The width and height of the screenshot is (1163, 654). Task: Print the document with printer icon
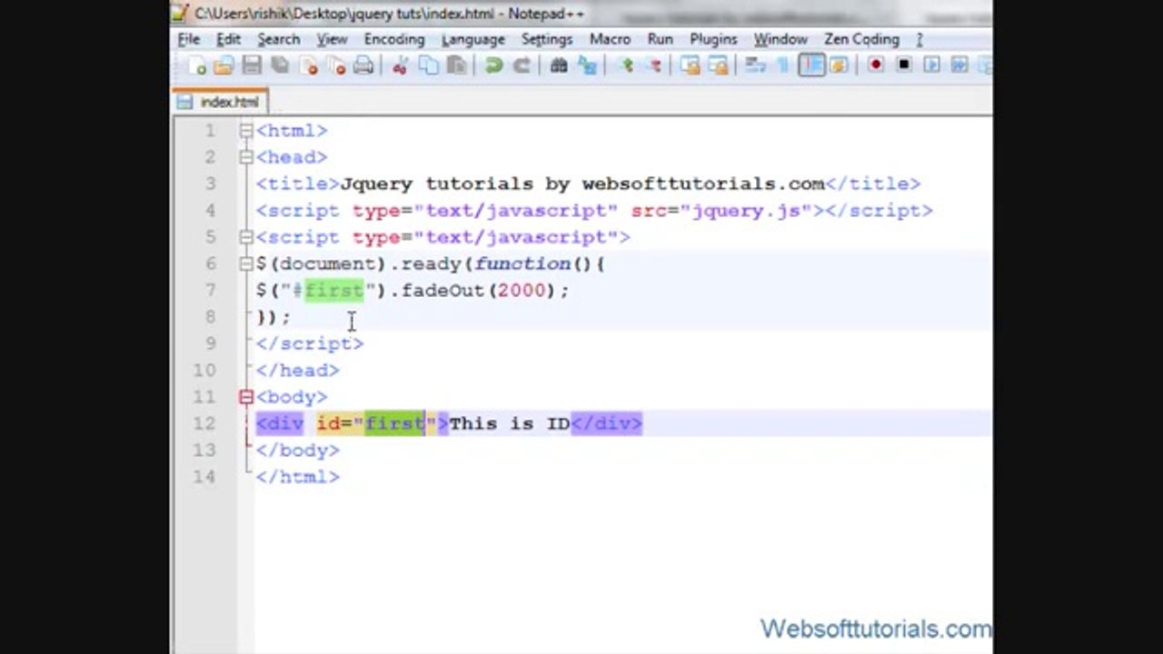pyautogui.click(x=363, y=65)
